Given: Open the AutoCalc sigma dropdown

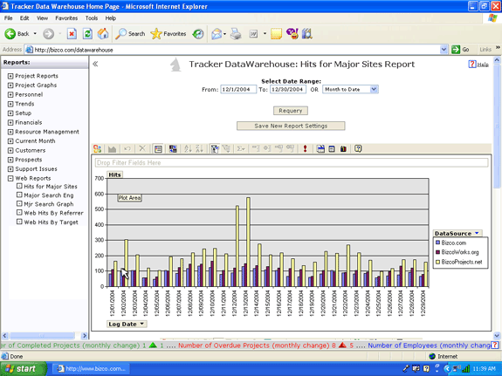Looking at the screenshot, I should pyautogui.click(x=241, y=149).
